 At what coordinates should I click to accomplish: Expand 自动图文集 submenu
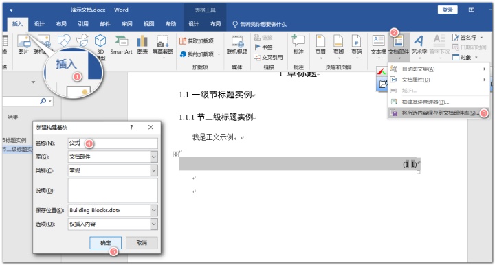click(x=439, y=69)
